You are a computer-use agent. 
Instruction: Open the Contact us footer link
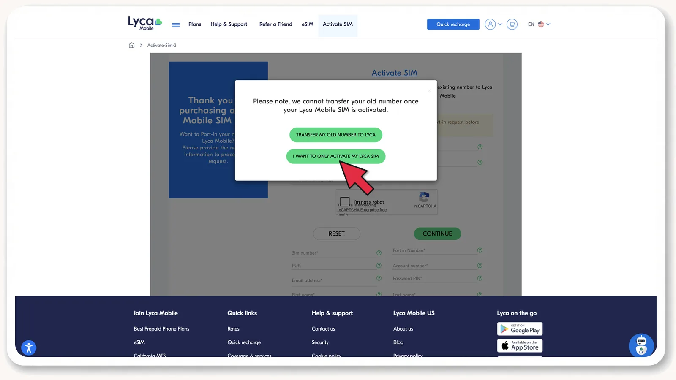tap(323, 329)
